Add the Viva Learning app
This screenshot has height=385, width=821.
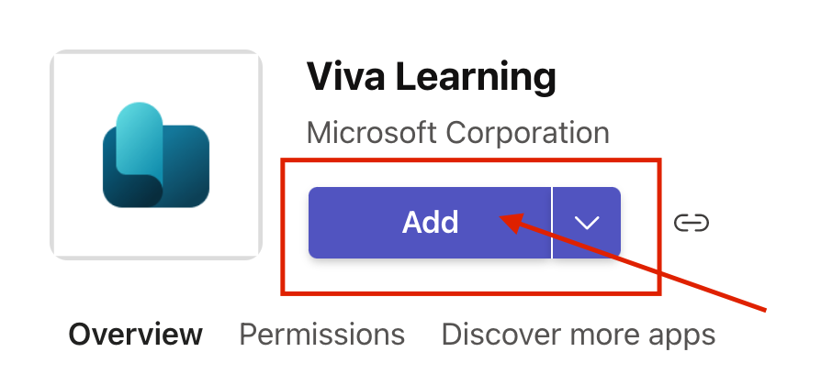coord(430,223)
